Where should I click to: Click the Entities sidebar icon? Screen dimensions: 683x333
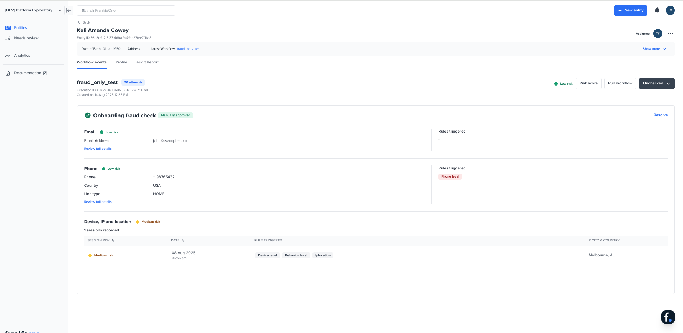[8, 28]
